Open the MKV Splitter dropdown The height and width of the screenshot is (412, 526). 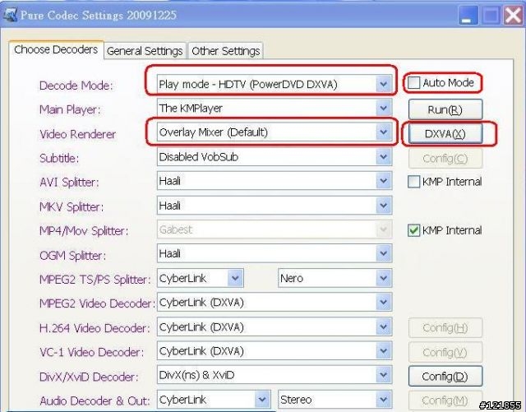point(274,205)
